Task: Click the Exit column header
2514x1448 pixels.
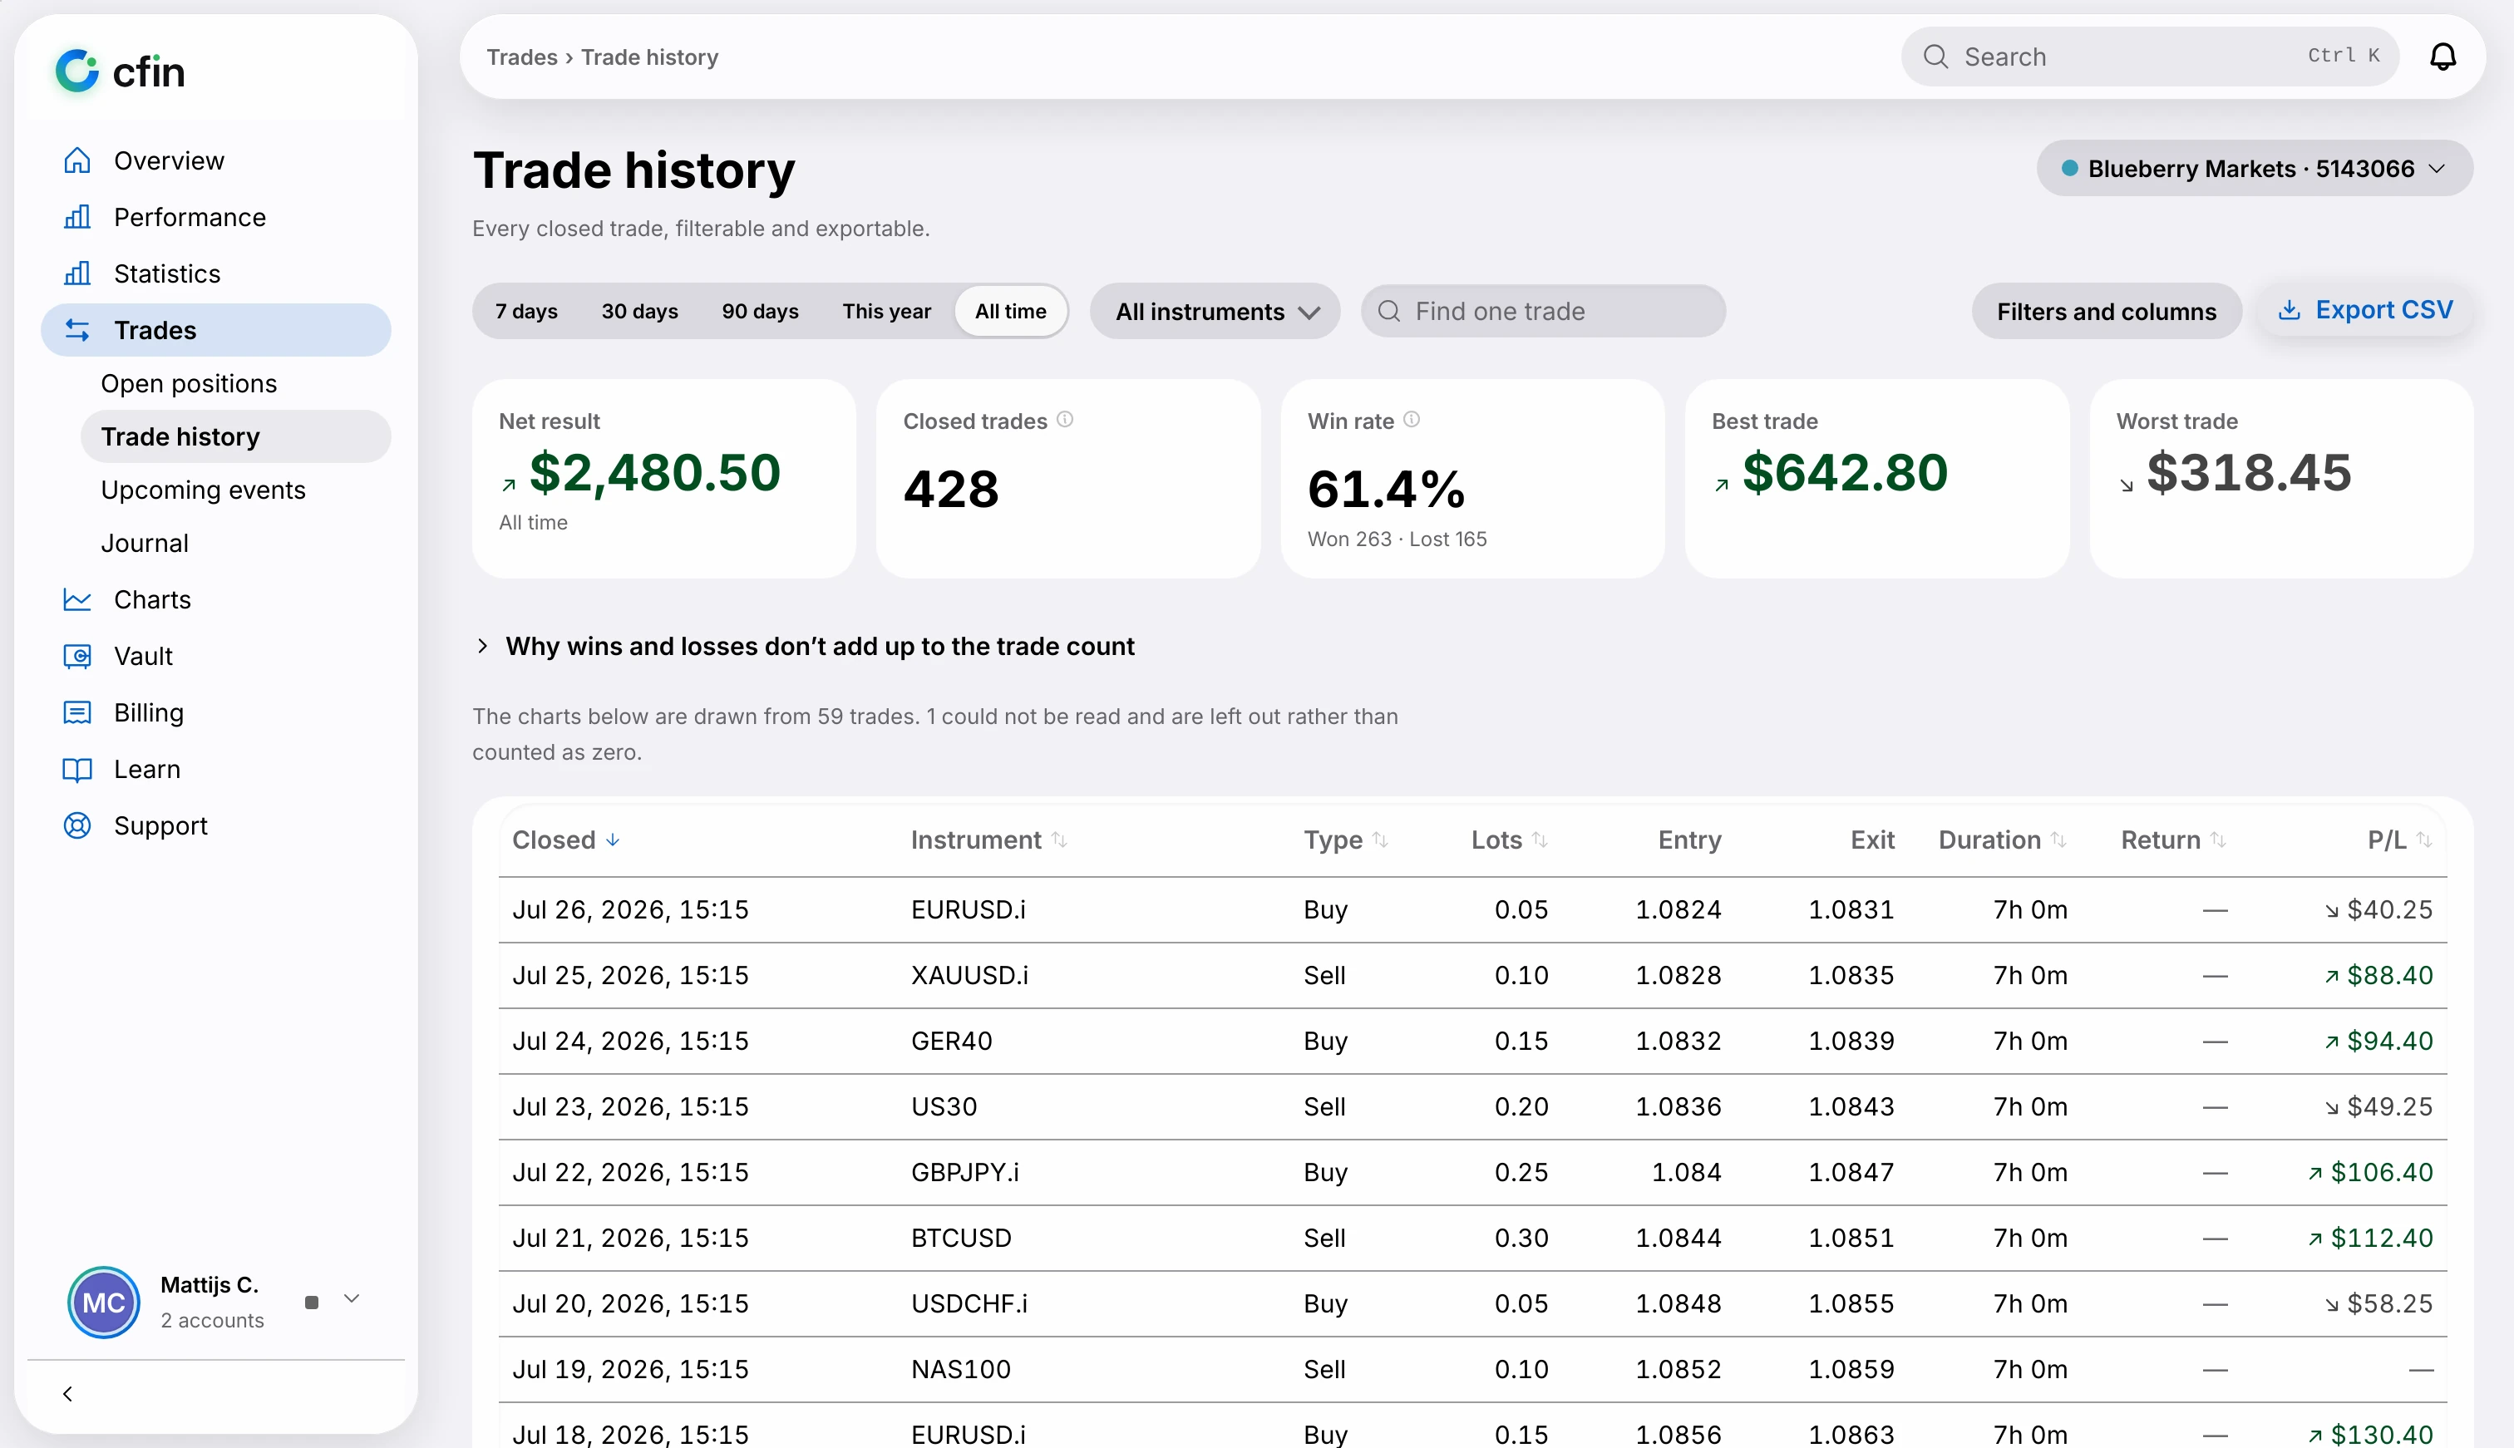Action: [x=1871, y=840]
